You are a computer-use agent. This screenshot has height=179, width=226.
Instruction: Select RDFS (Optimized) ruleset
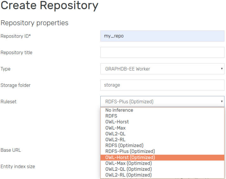pos(162,145)
